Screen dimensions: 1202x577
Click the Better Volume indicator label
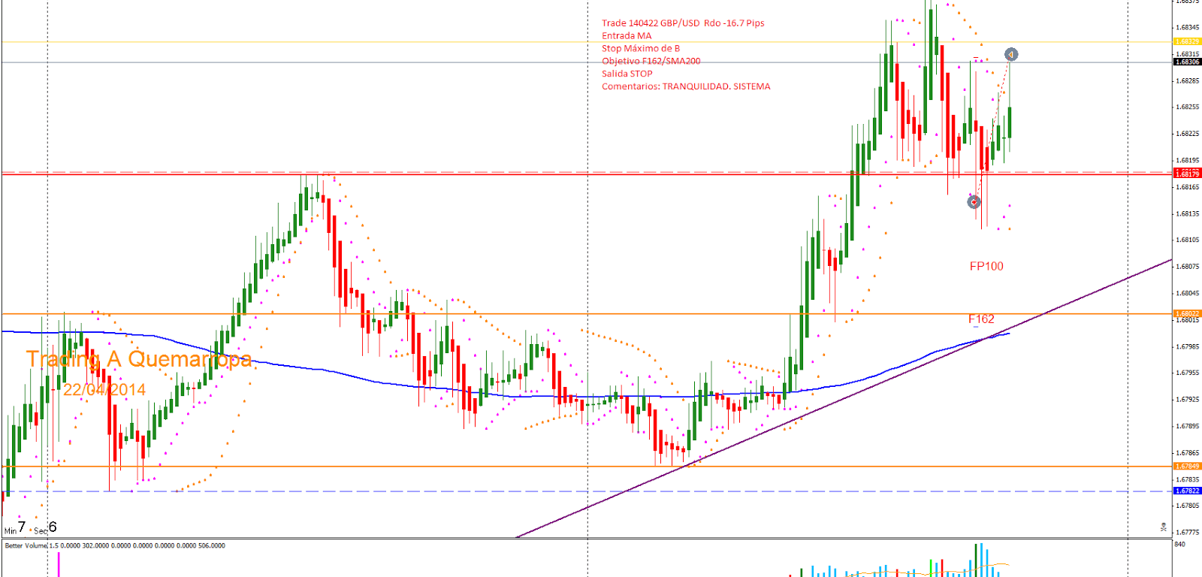point(26,546)
